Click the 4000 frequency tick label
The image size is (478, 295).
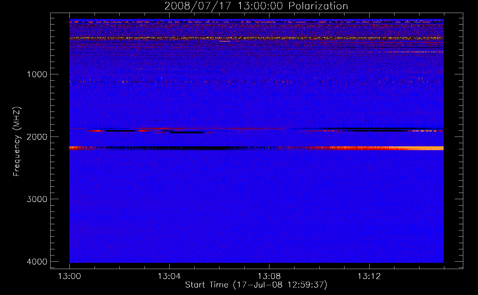pyautogui.click(x=37, y=262)
